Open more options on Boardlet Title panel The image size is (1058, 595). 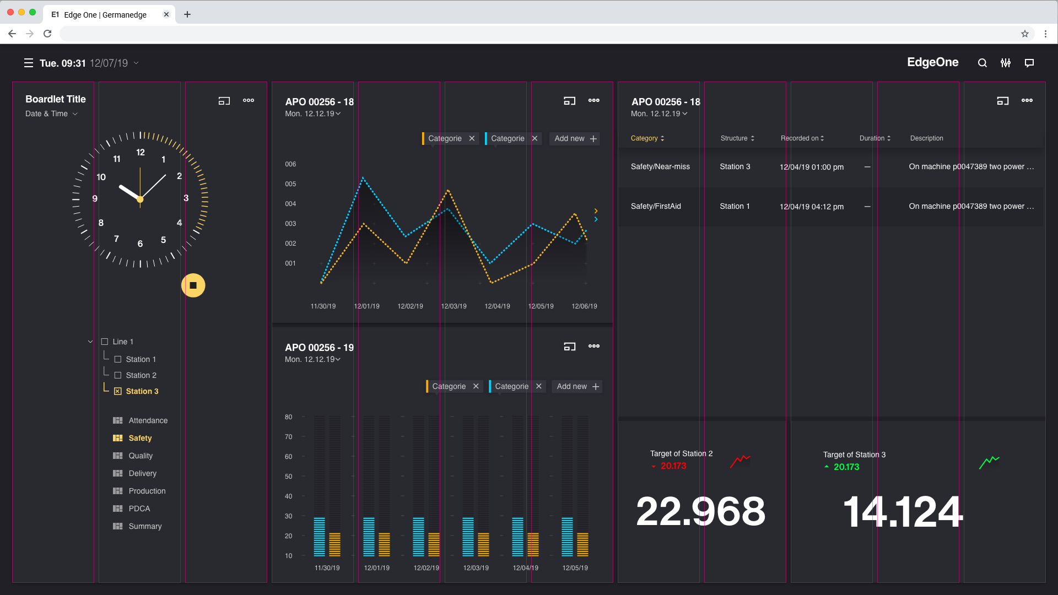pyautogui.click(x=249, y=100)
